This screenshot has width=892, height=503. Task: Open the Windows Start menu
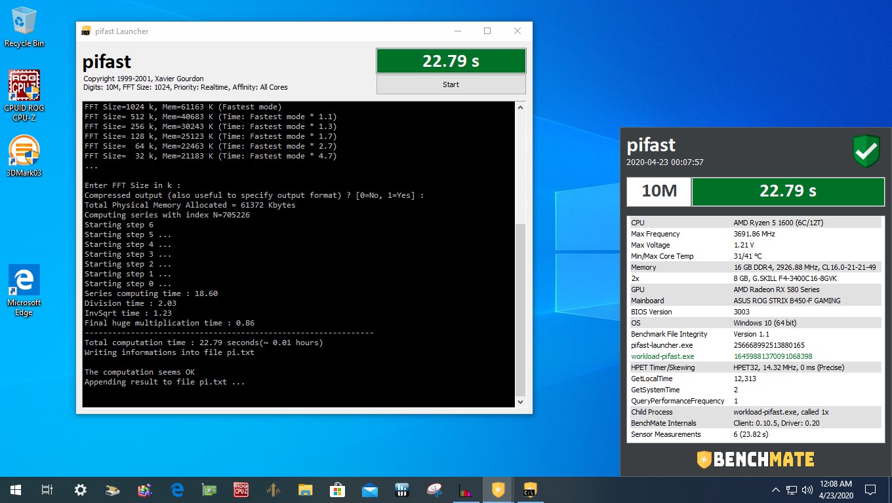tap(15, 489)
